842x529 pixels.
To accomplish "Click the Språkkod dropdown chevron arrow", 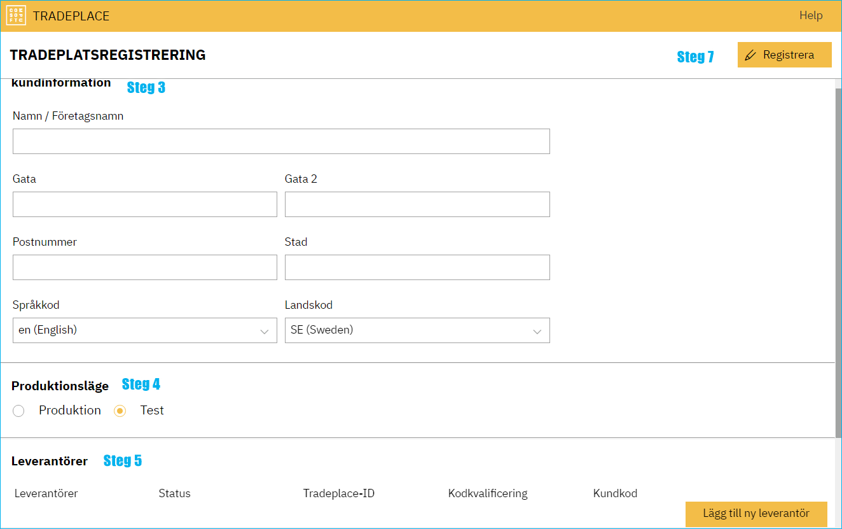I will click(x=265, y=332).
